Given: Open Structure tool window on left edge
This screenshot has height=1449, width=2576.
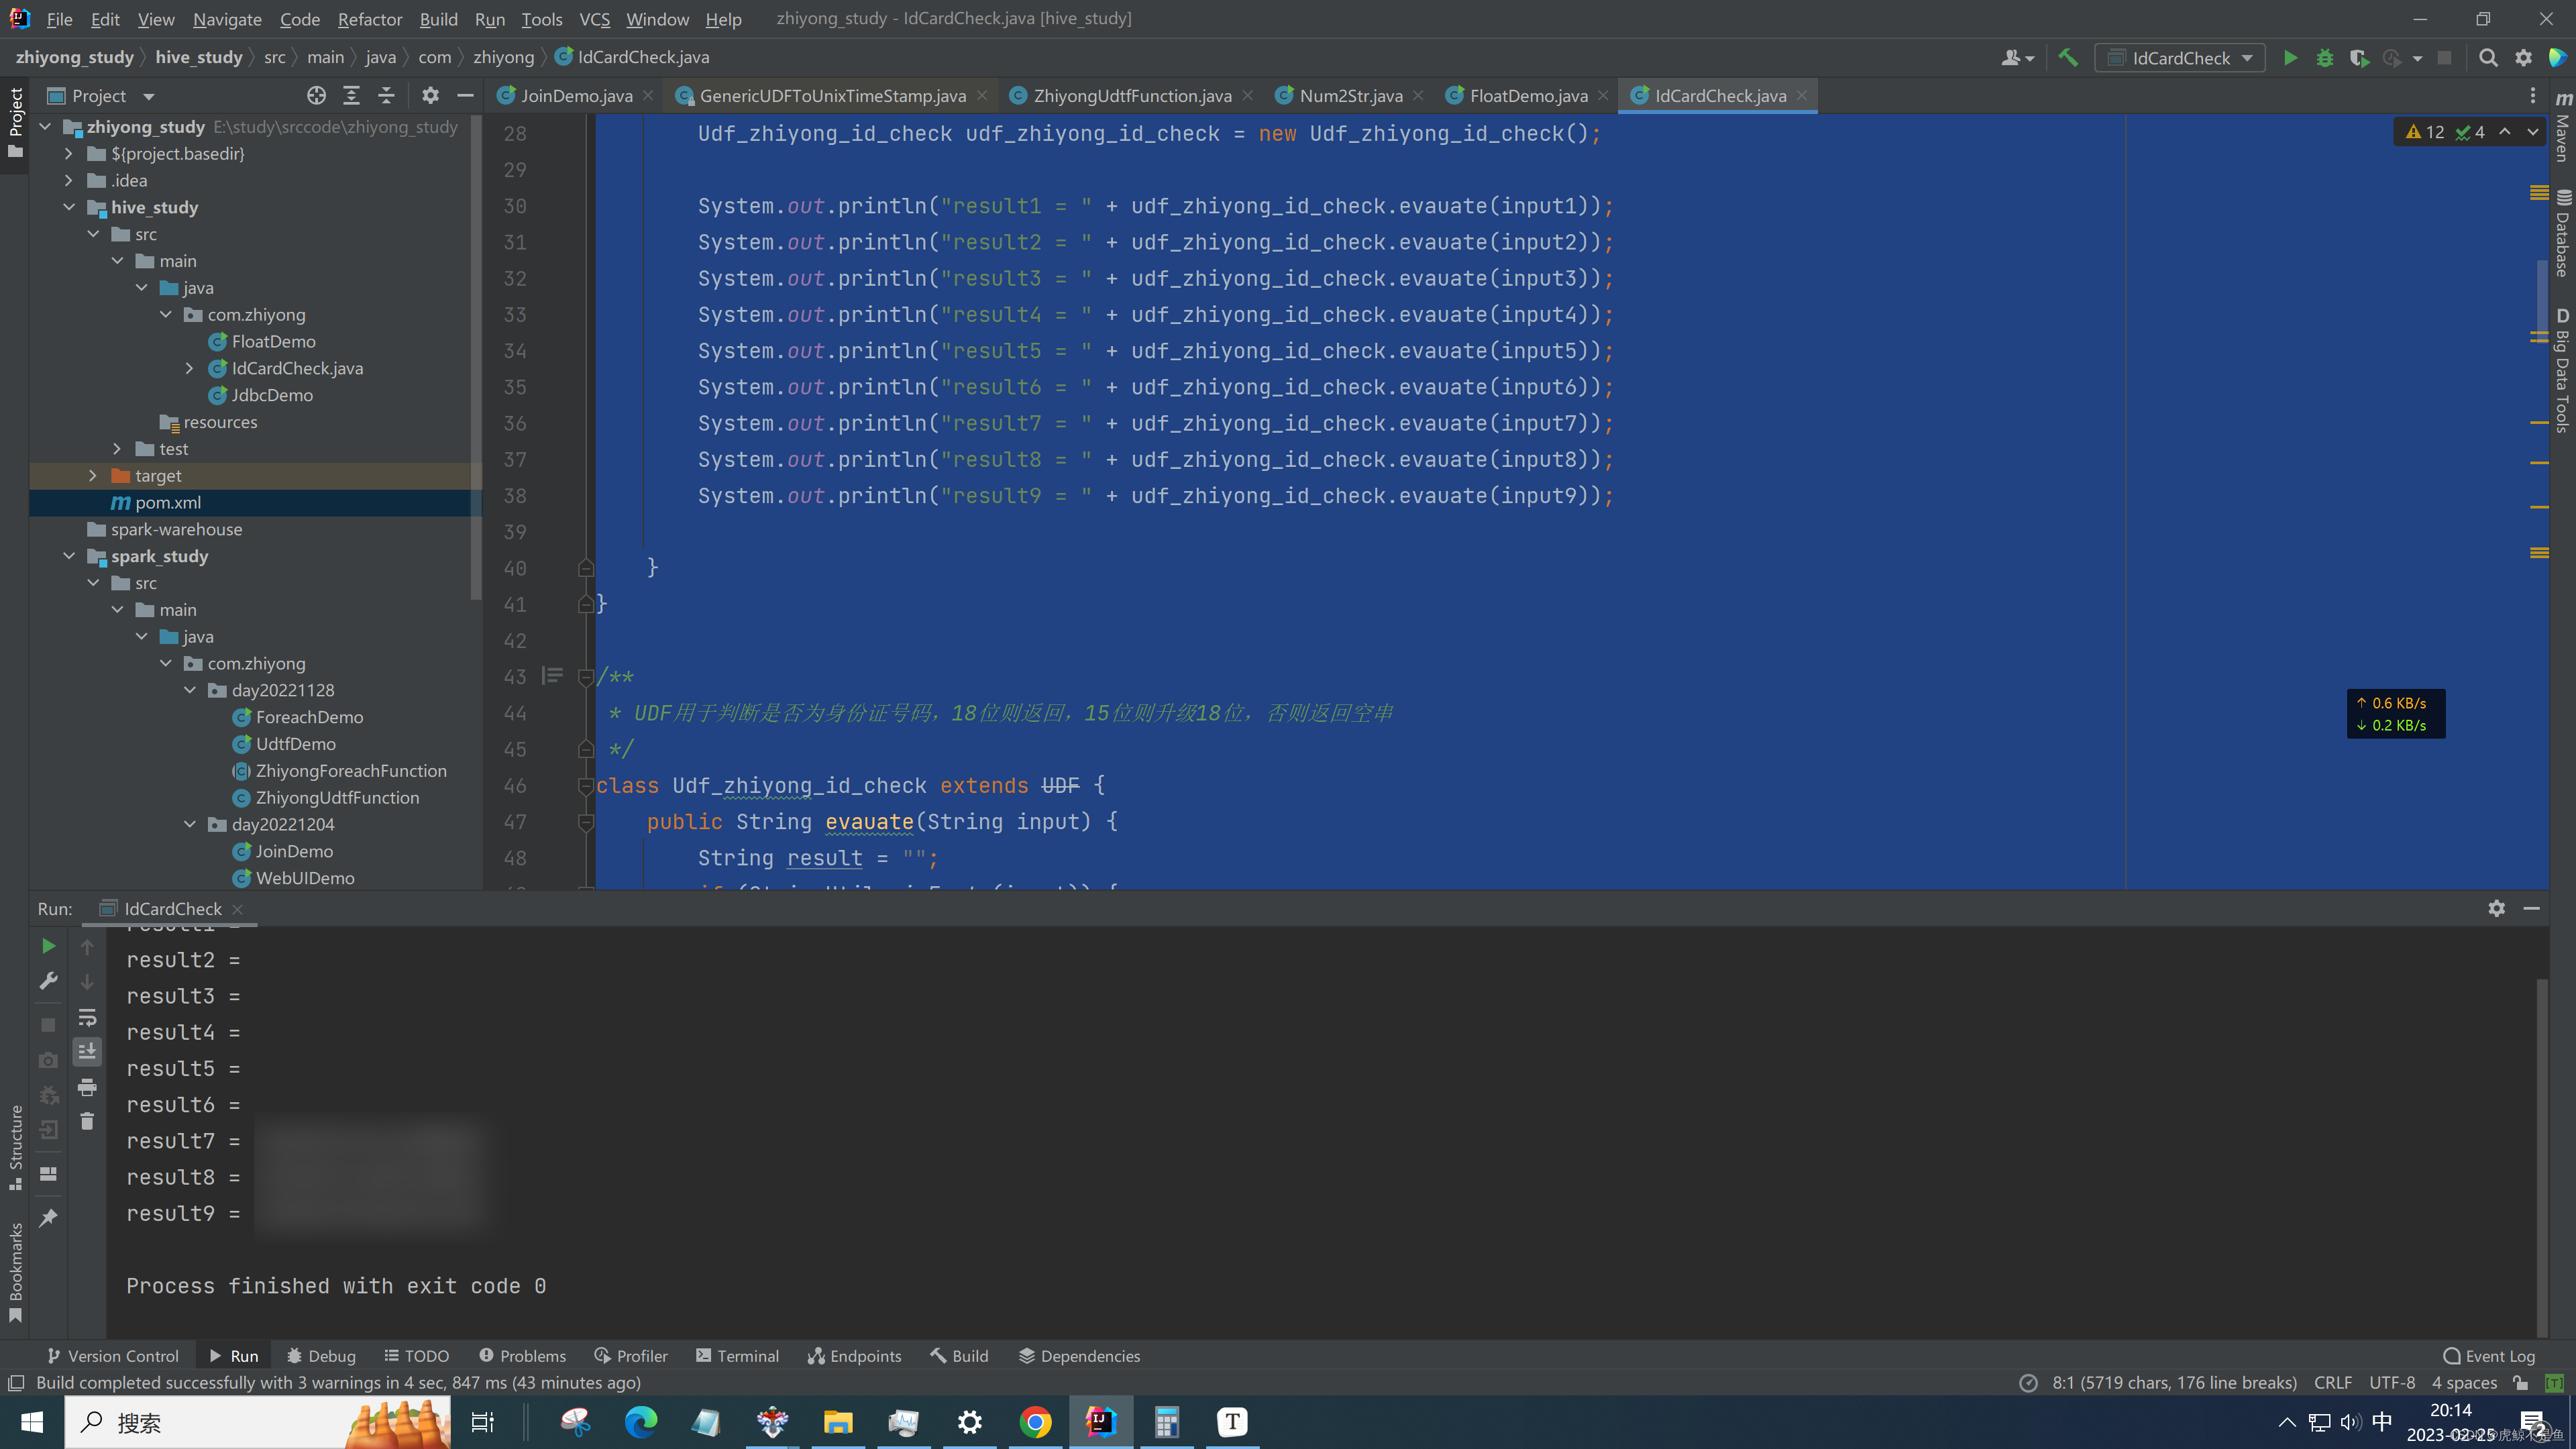Looking at the screenshot, I should pos(16,1148).
